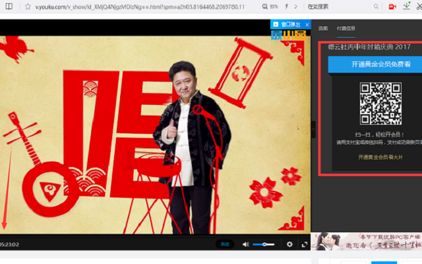
Task: Mute the video with speaker icon
Action: tap(245, 244)
